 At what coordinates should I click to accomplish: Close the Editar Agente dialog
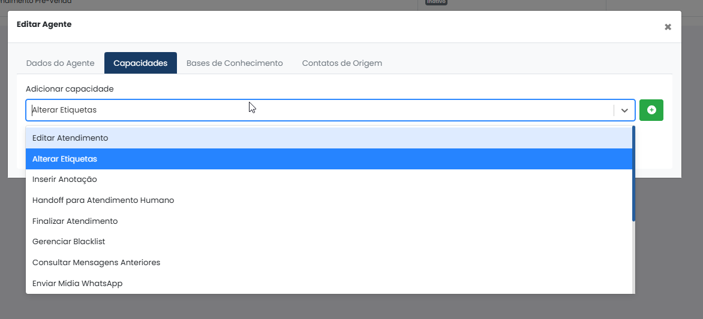(x=668, y=27)
